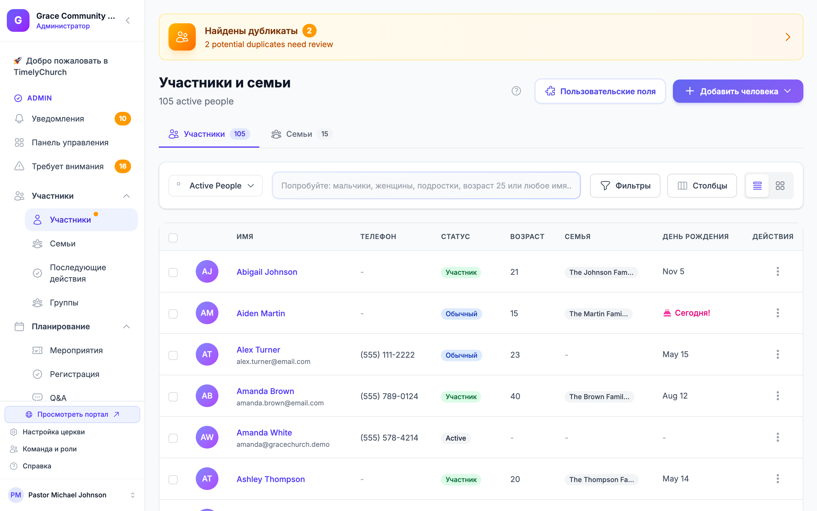Click the people search input field
This screenshot has width=817, height=511.
coord(426,186)
